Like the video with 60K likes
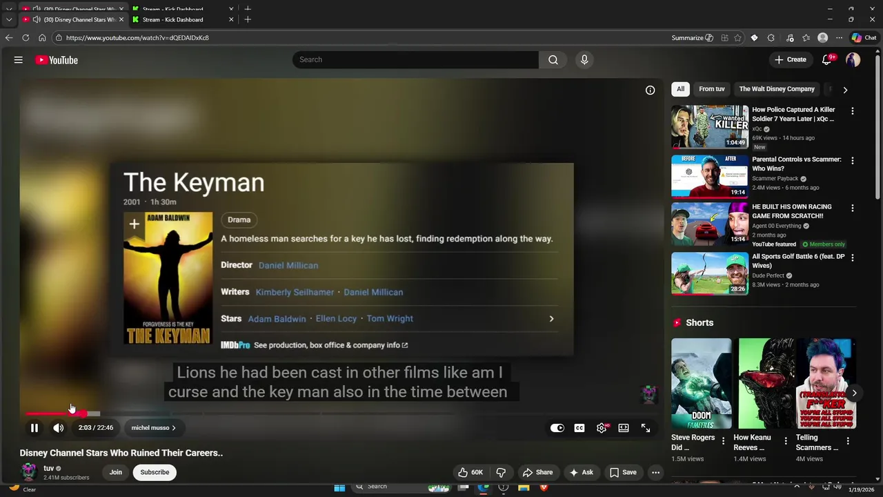Viewport: 883px width, 497px height. [x=470, y=472]
